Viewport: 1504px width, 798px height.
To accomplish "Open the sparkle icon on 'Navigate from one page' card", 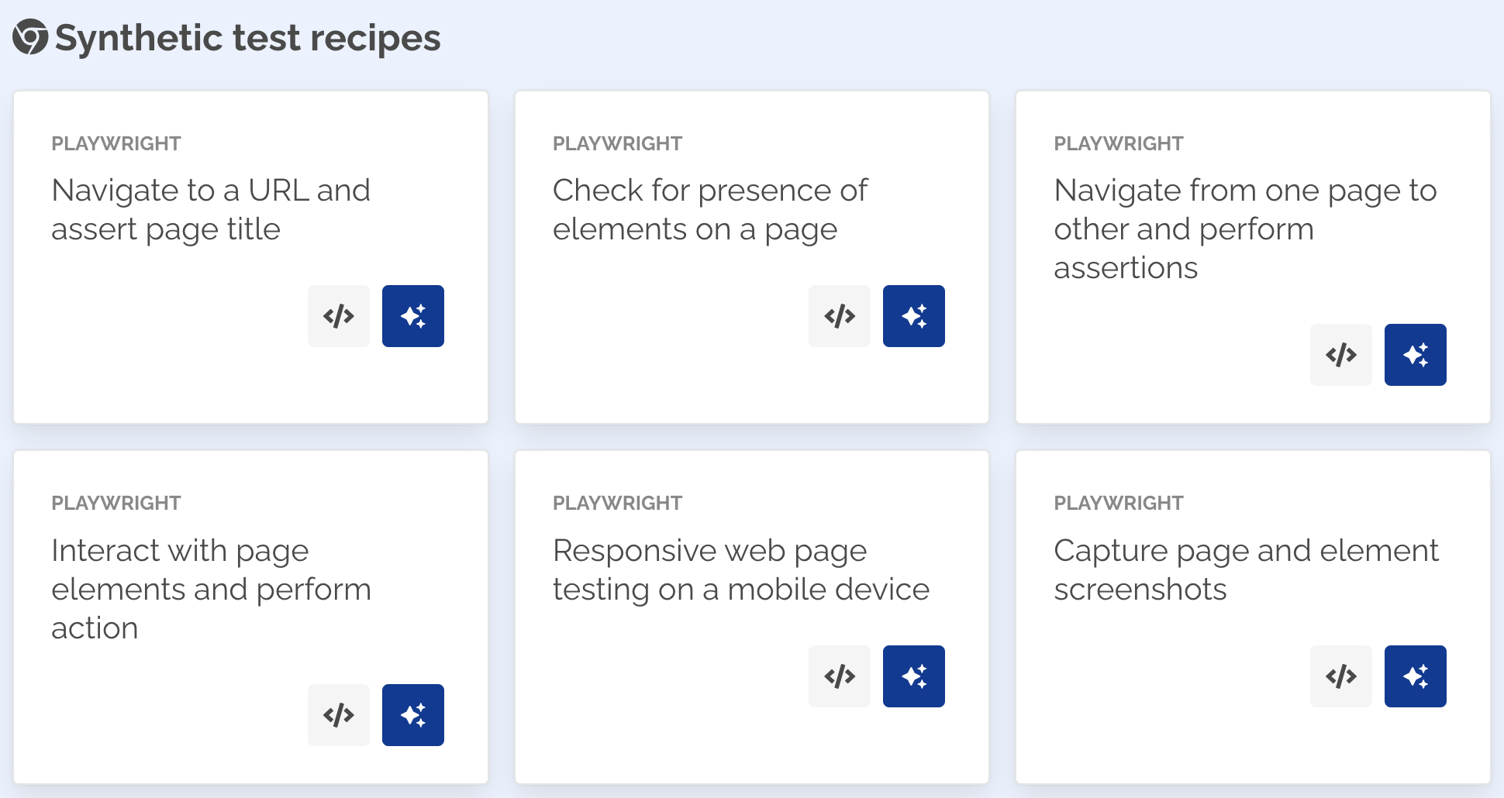I will (1415, 355).
